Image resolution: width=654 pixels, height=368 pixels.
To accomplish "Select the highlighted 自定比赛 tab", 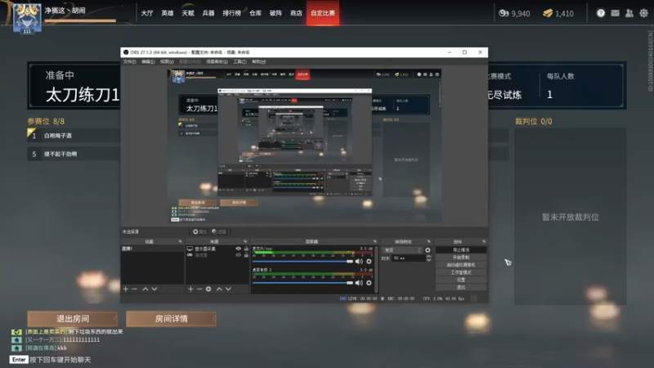I will 323,13.
